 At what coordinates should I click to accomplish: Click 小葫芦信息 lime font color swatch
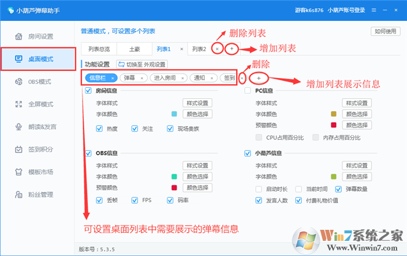pyautogui.click(x=334, y=176)
